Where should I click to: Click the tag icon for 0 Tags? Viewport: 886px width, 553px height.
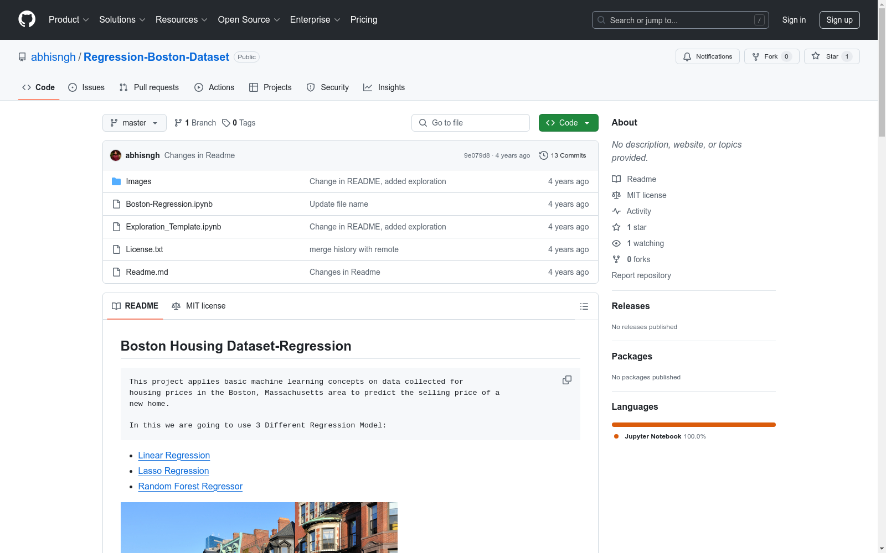click(226, 123)
